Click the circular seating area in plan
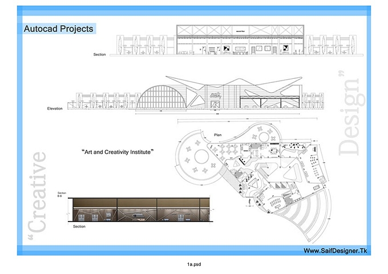Screen dimensions: 388x274 tap(201, 156)
